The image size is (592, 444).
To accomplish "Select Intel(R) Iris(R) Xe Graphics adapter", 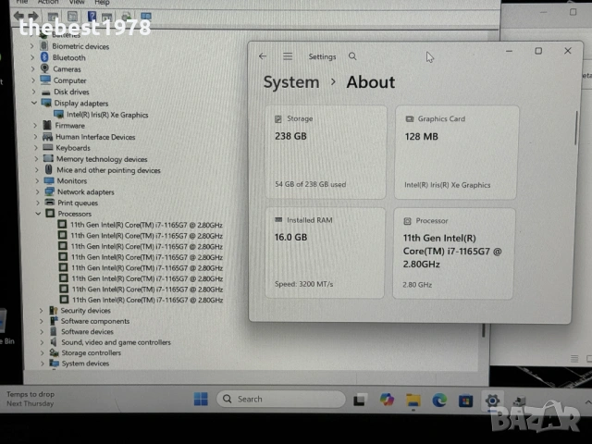I will tap(107, 115).
